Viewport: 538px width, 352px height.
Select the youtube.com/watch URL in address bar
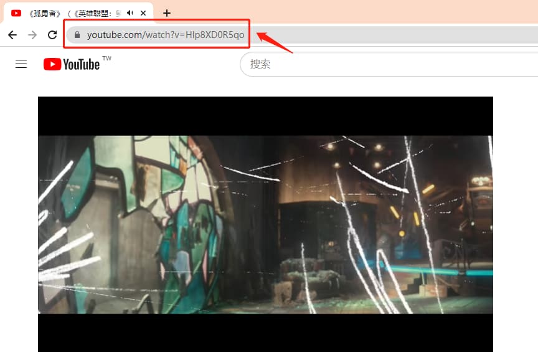click(166, 35)
